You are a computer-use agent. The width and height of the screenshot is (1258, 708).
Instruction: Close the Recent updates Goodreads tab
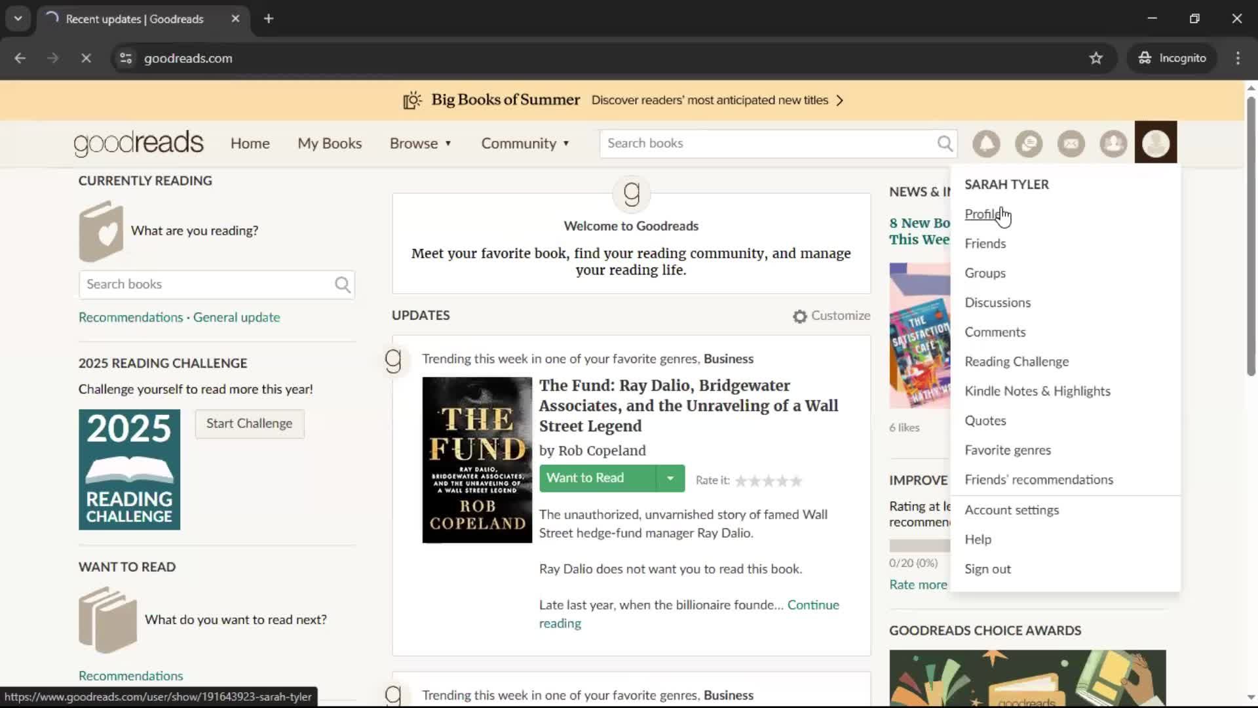(x=236, y=19)
